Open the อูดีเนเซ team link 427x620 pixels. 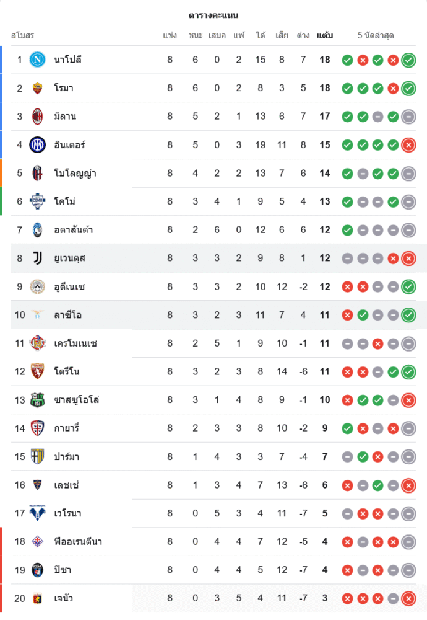coord(69,286)
